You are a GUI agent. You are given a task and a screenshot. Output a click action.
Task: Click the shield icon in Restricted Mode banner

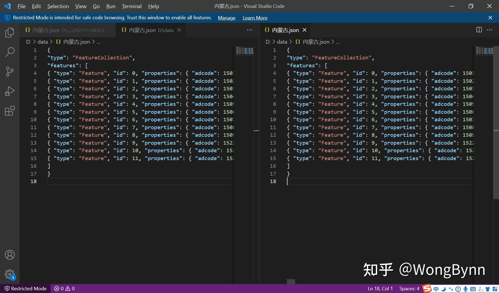click(8, 18)
